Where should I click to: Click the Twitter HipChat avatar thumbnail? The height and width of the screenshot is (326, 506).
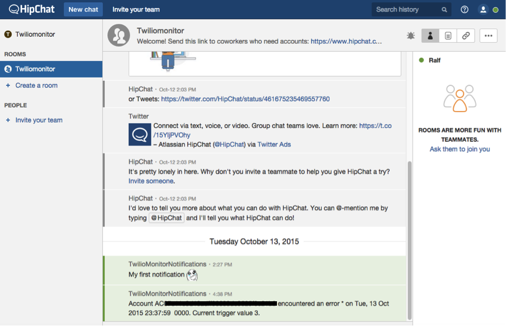click(x=140, y=134)
